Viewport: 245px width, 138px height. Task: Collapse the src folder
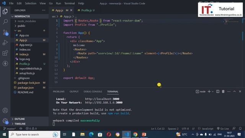click(29, 31)
